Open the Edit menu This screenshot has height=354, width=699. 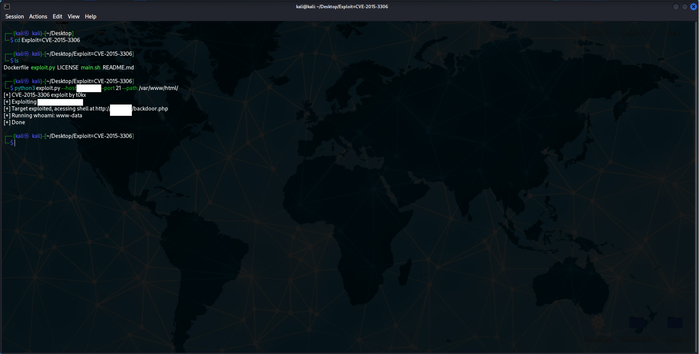pyautogui.click(x=58, y=16)
